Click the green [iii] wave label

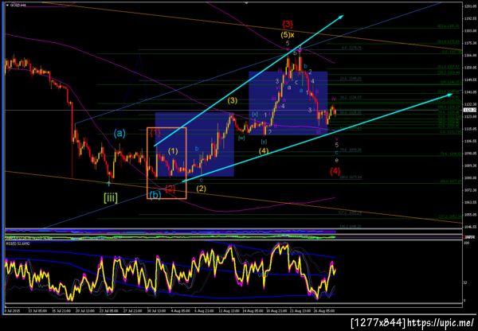click(111, 198)
